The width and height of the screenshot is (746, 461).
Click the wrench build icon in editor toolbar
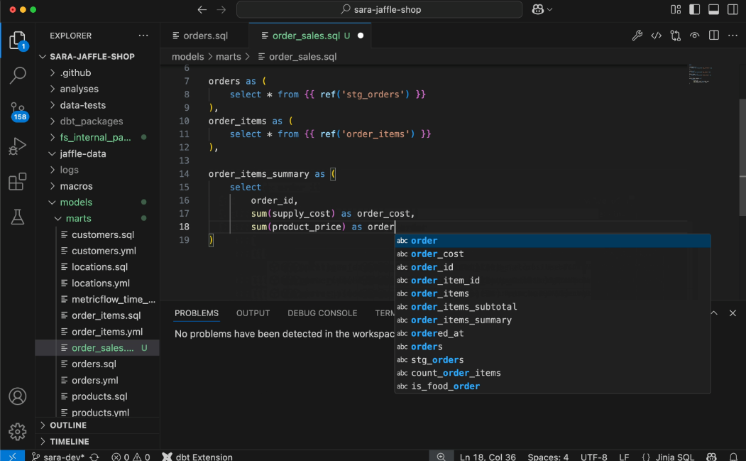point(637,36)
